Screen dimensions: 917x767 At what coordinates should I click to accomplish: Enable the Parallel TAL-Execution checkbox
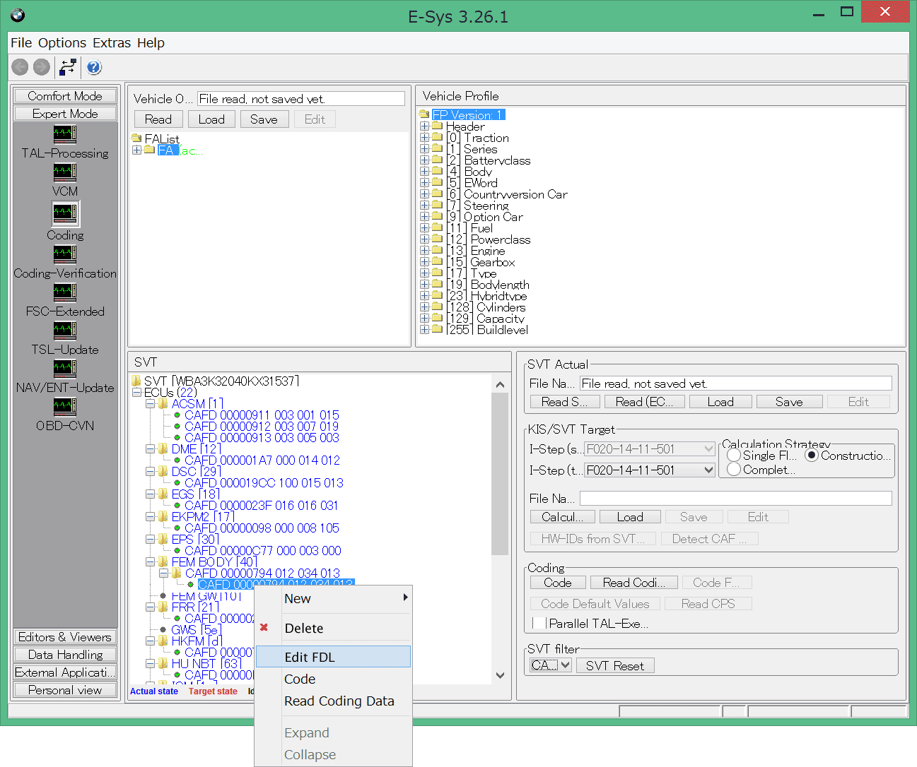(x=539, y=624)
